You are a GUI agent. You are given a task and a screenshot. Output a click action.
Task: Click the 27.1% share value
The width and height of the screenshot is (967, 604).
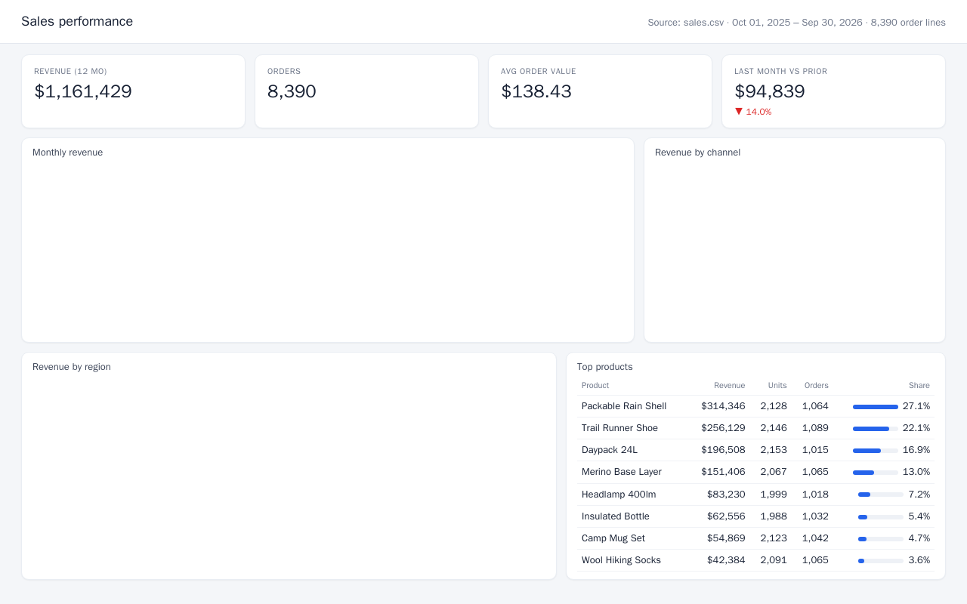pos(916,406)
